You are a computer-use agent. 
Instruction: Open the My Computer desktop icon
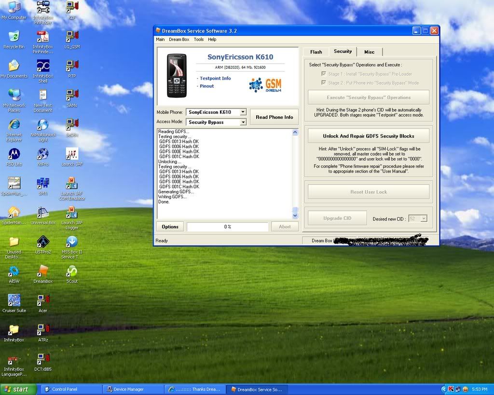[14, 10]
